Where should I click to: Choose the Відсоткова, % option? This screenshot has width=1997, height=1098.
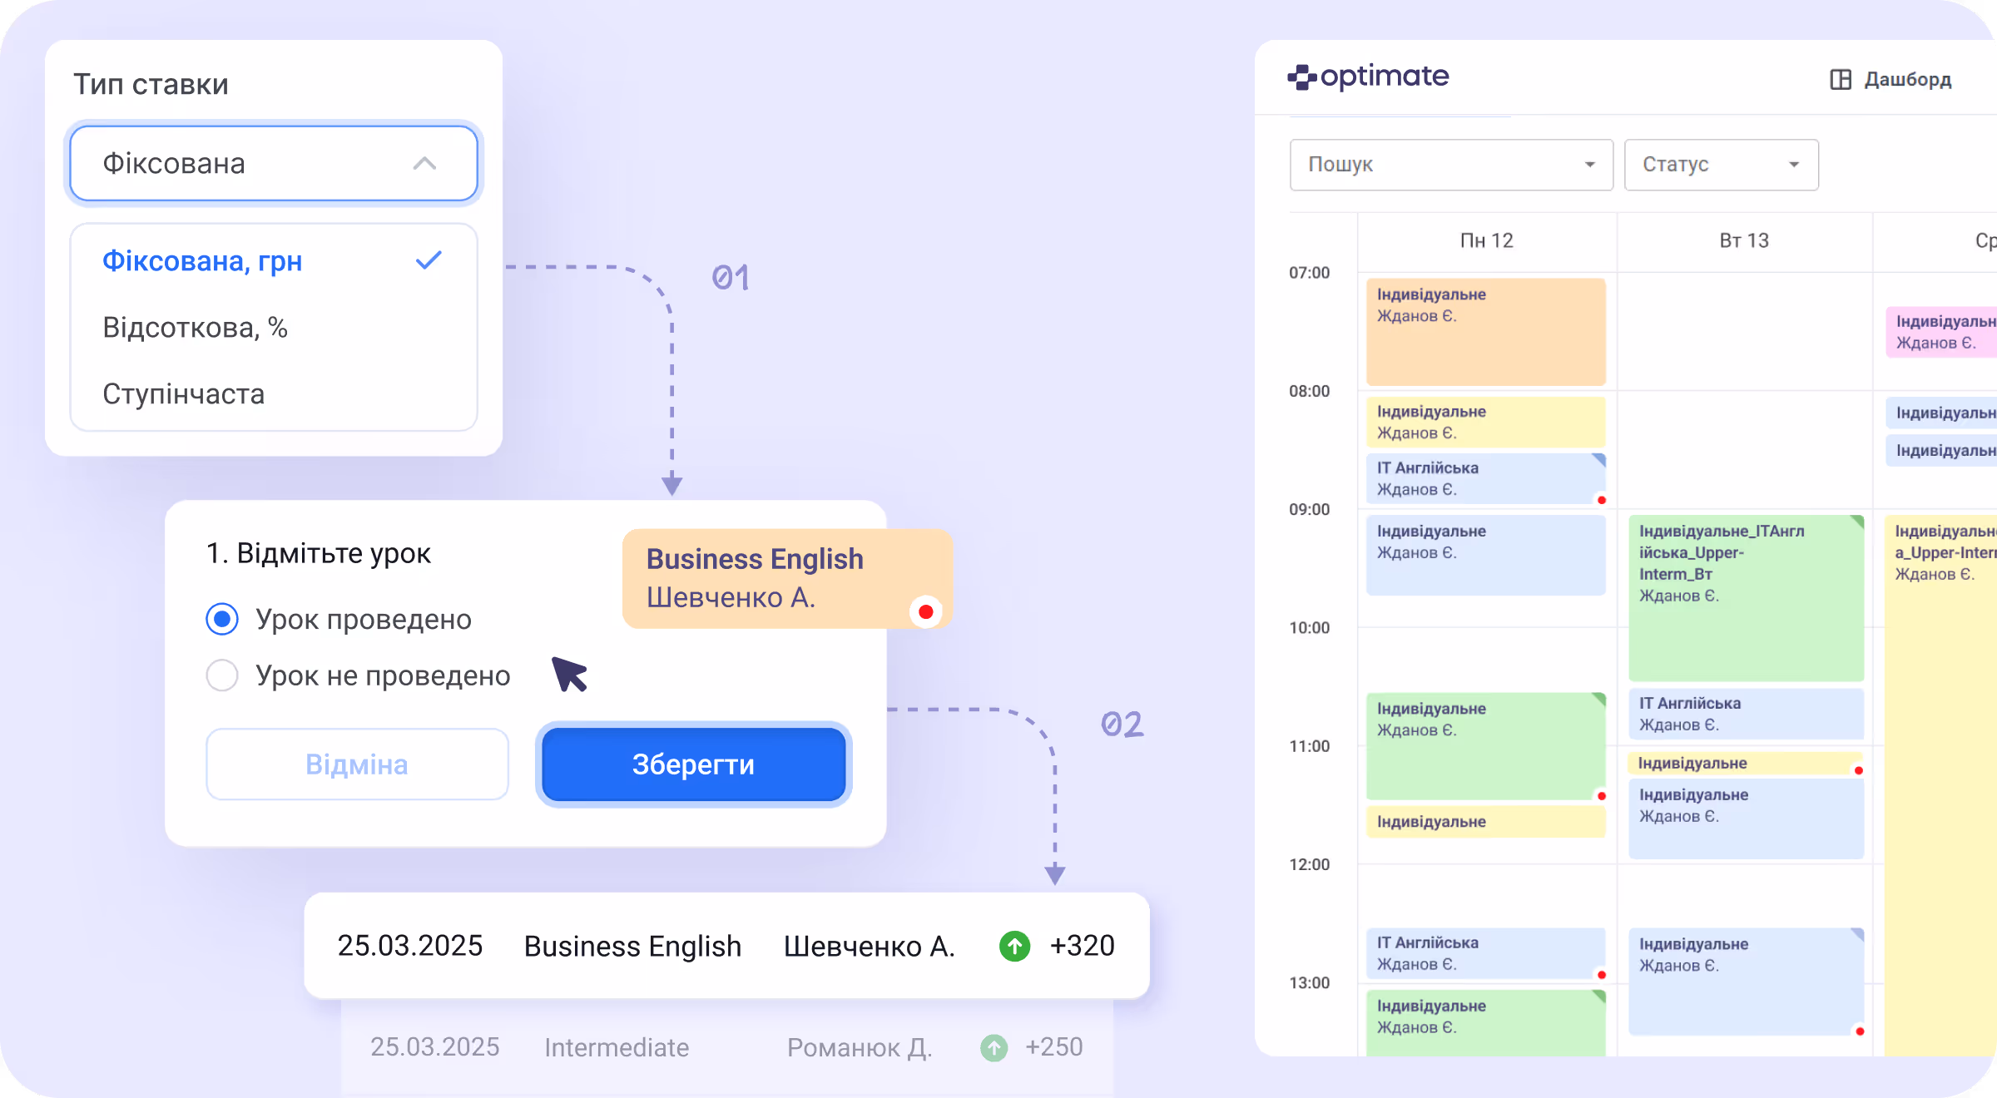[196, 328]
